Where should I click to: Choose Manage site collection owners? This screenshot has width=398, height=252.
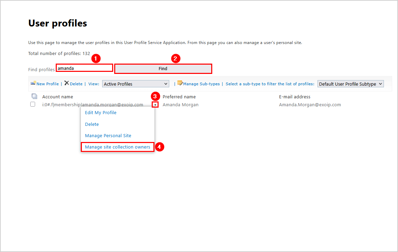pyautogui.click(x=118, y=147)
